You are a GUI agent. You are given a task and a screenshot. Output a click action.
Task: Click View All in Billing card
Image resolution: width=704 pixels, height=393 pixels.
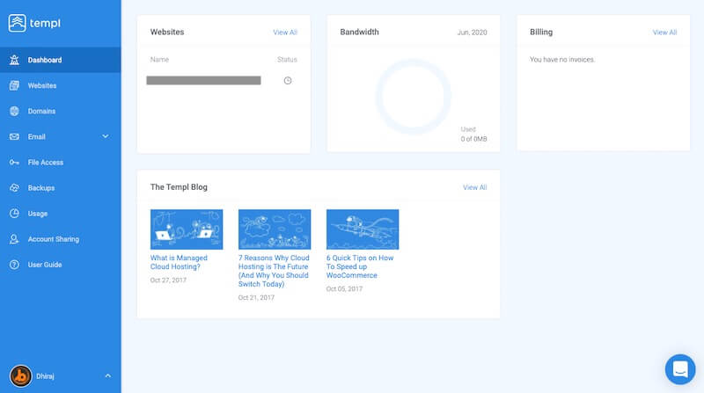click(664, 33)
